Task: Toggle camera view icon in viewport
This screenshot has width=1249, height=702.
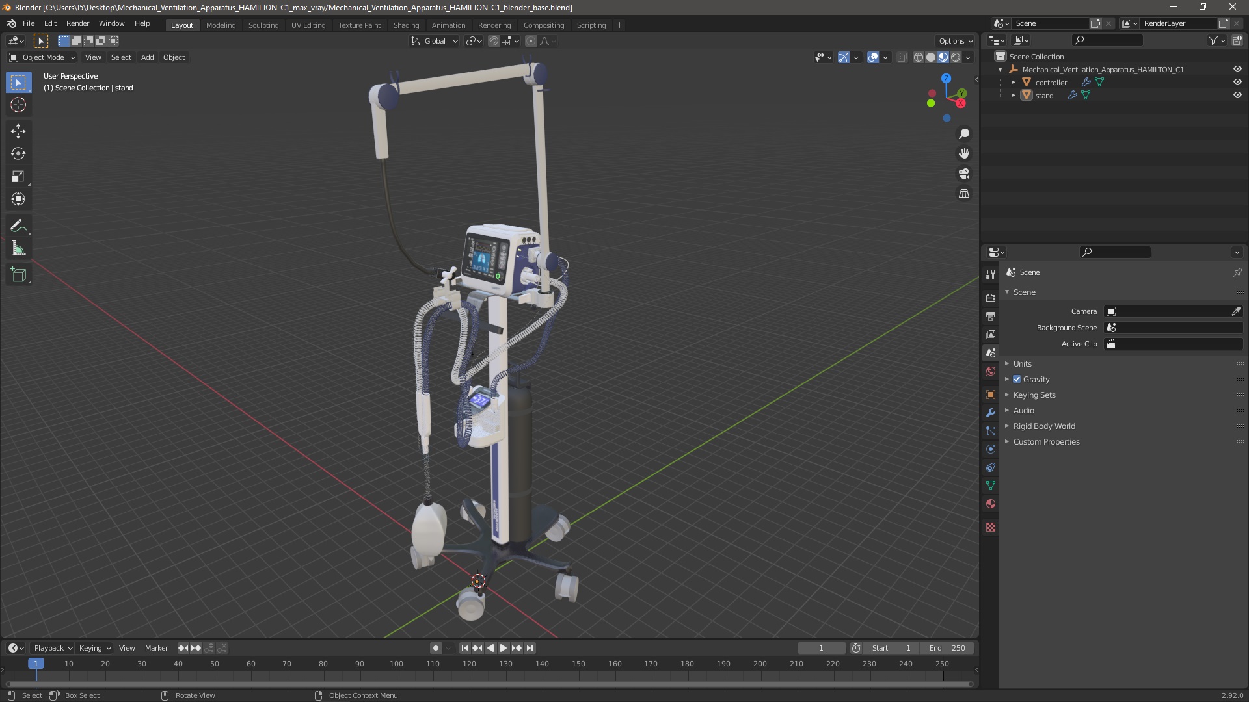Action: (x=964, y=174)
